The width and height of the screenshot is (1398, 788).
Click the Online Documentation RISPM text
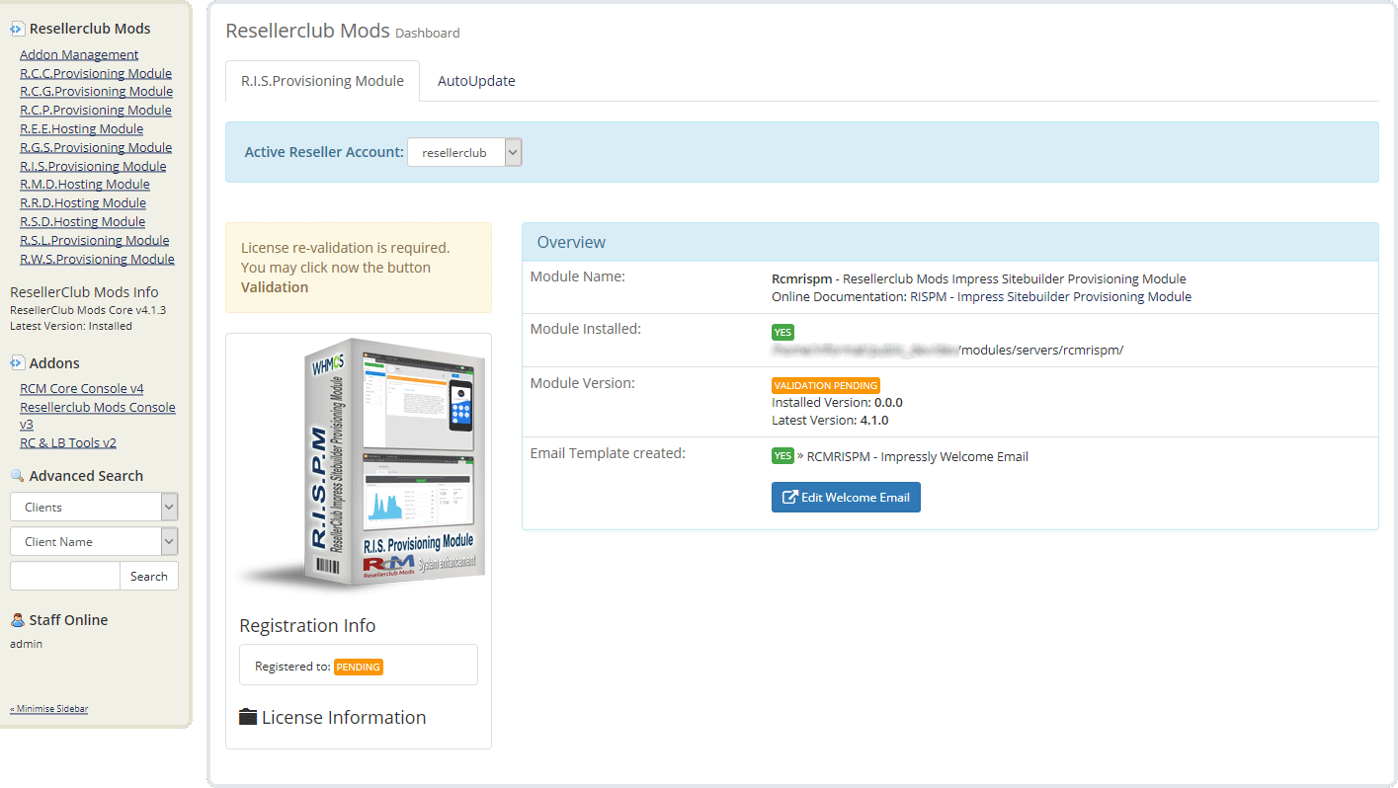pos(981,296)
